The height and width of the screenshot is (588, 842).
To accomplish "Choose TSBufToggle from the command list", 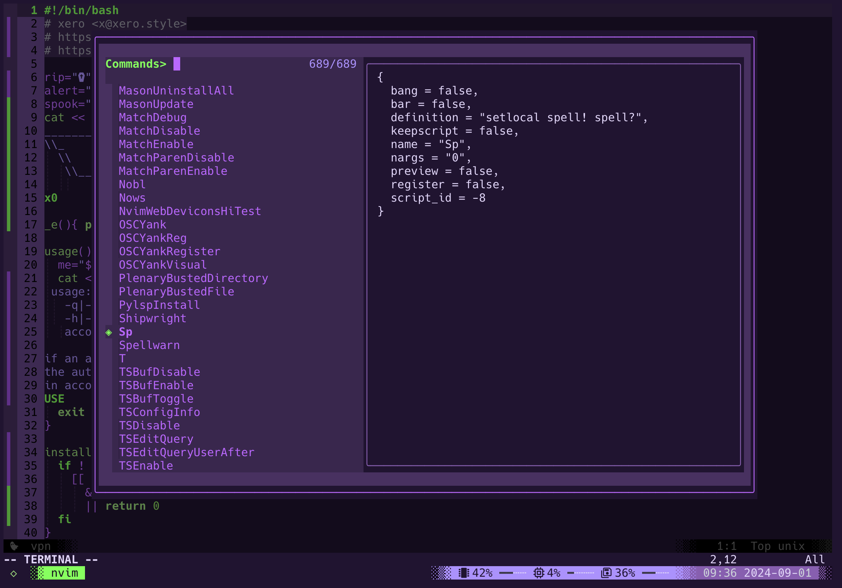I will 156,399.
